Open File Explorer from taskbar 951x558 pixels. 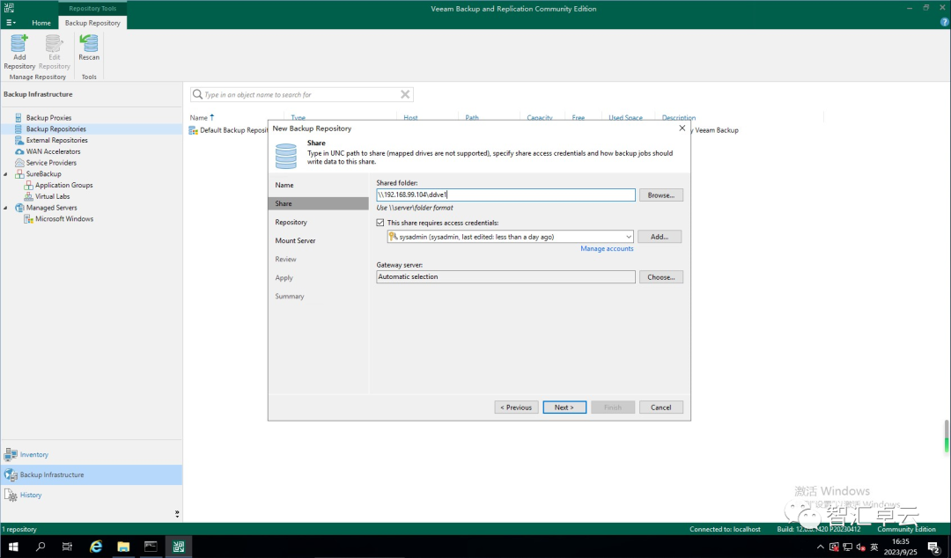(123, 547)
